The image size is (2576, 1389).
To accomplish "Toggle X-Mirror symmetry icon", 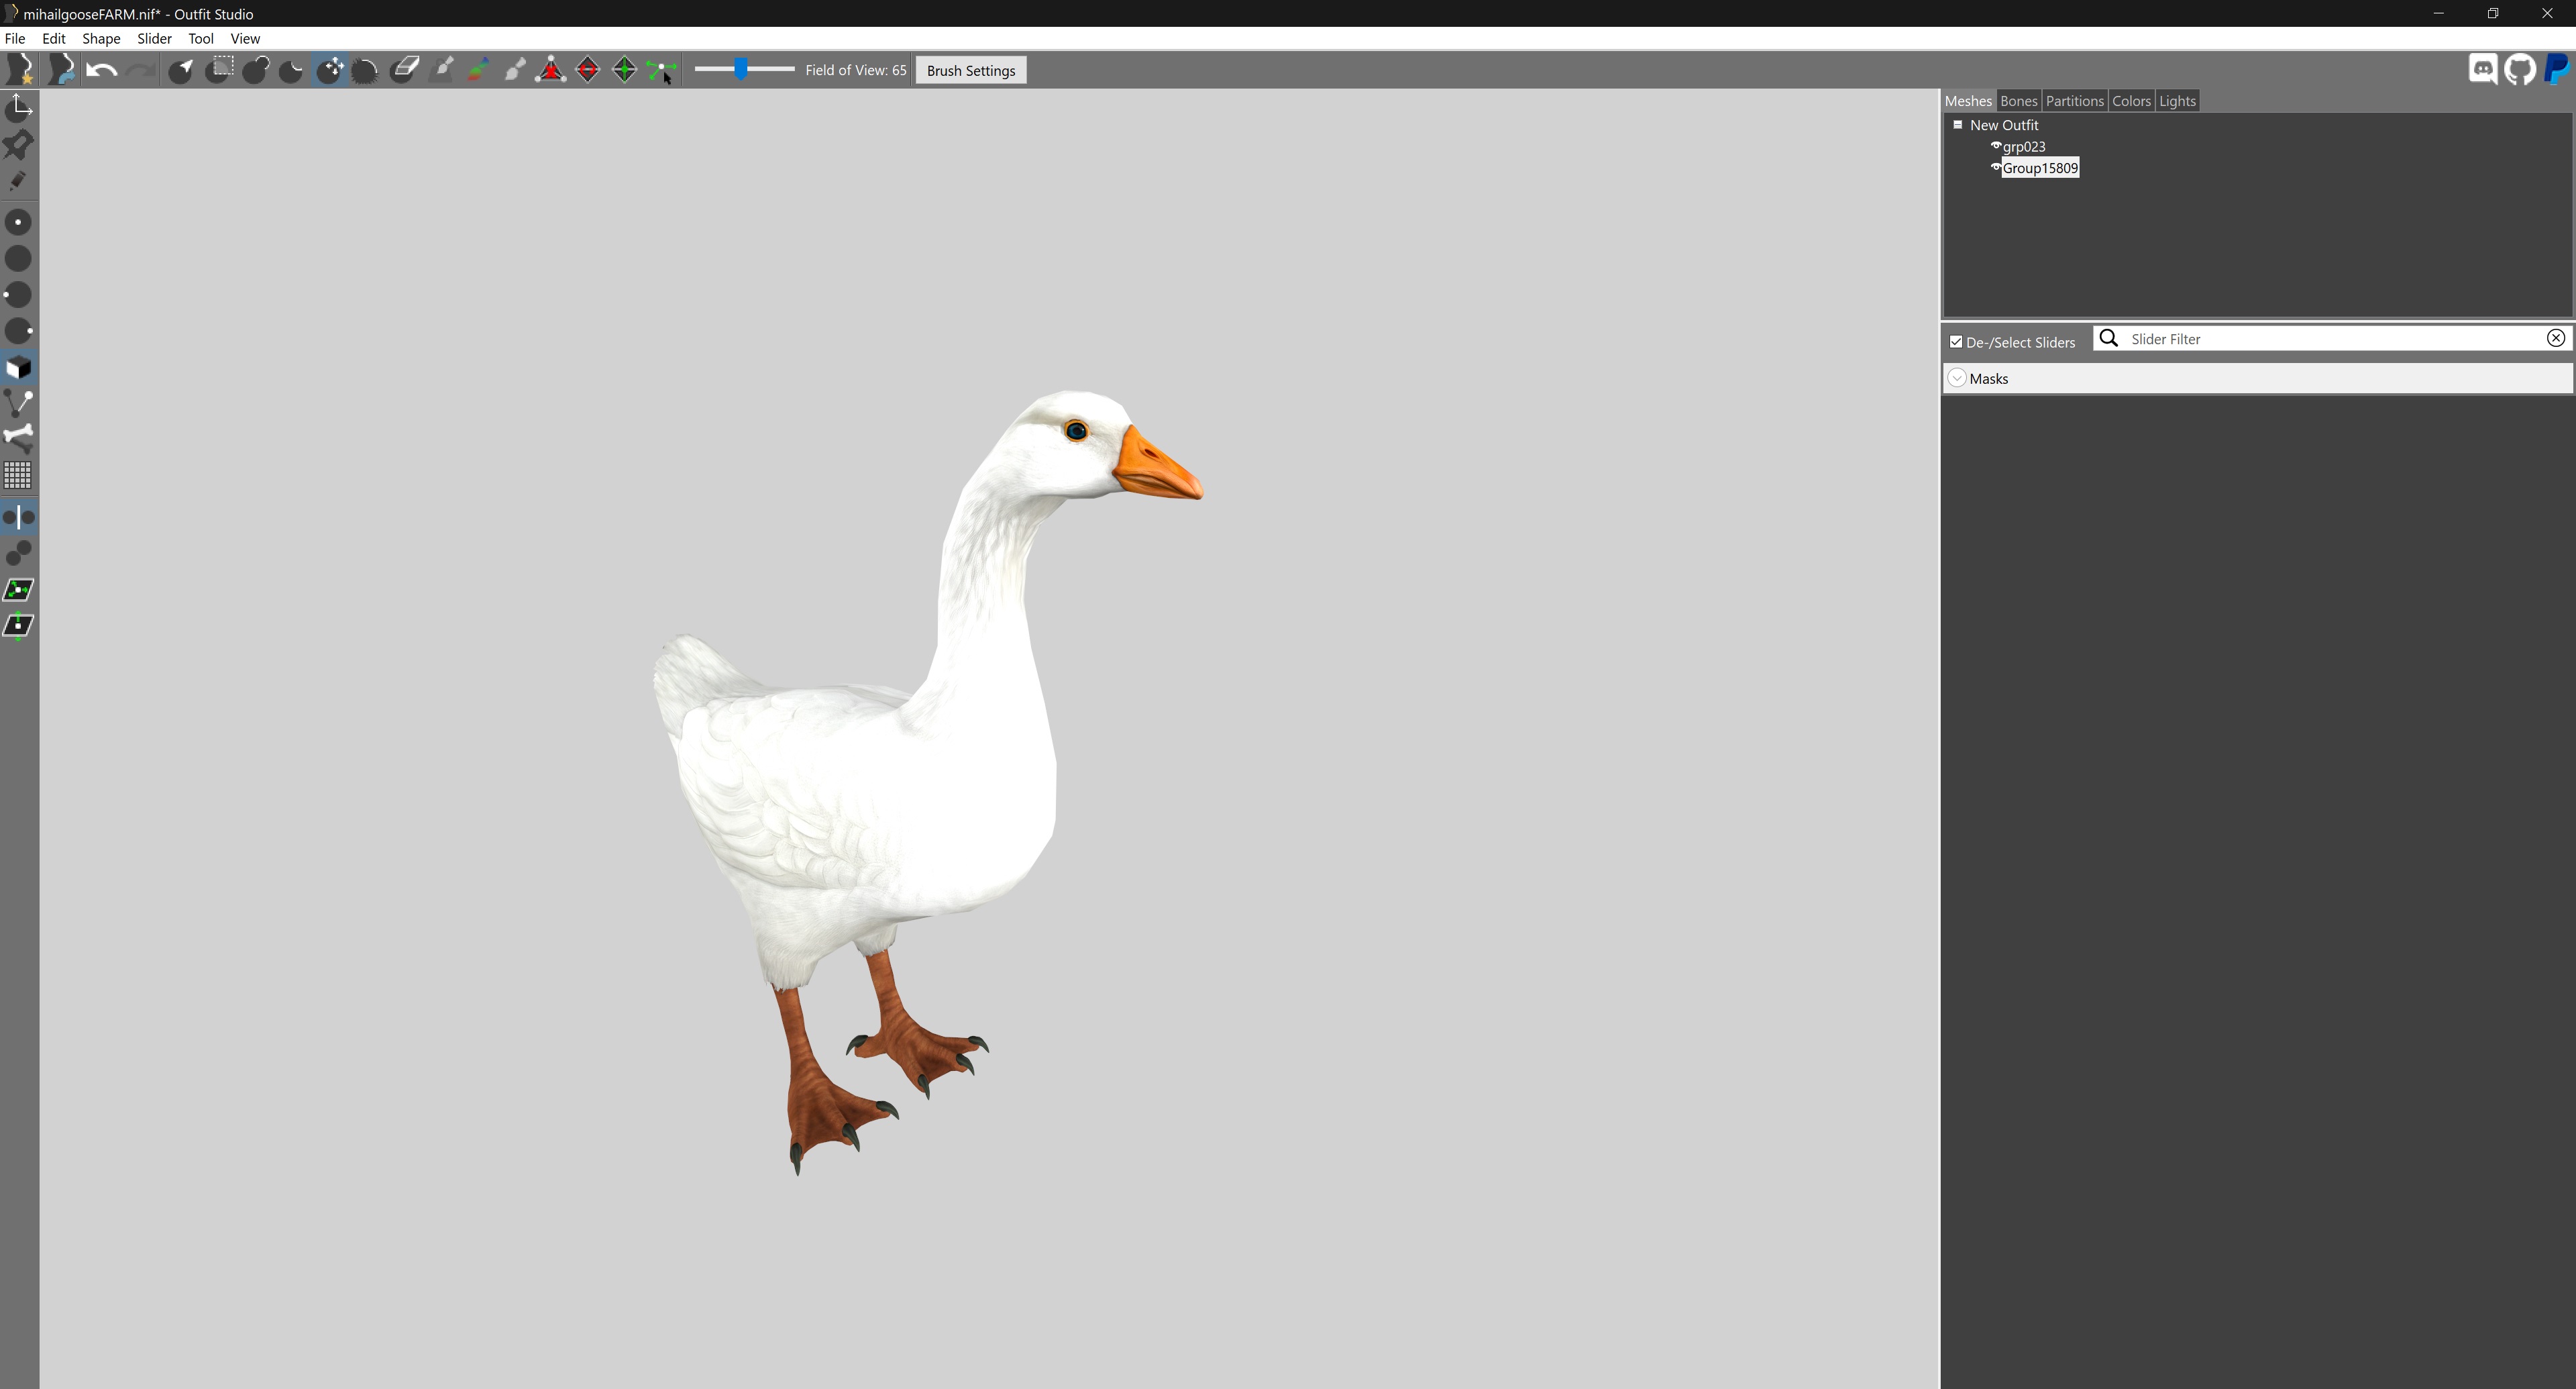I will [19, 517].
